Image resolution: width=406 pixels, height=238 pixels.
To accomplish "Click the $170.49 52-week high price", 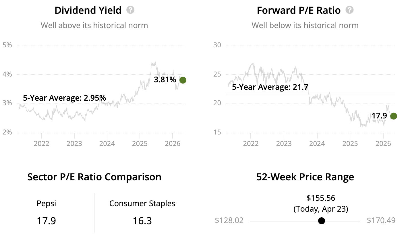I will 381,221.
